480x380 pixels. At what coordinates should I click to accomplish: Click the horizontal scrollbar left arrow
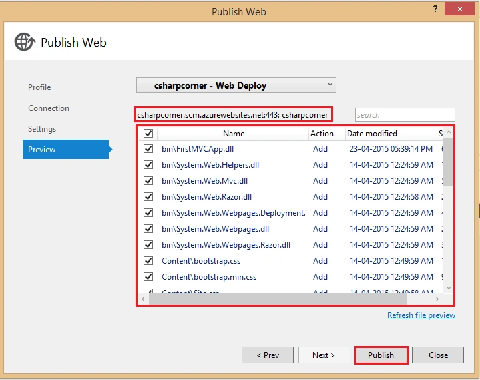click(144, 299)
